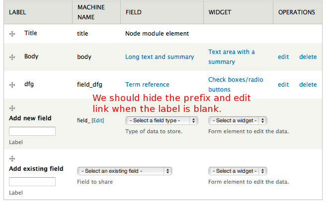
Task: Open widget dropdown in Add existing field row
Action: tap(238, 171)
